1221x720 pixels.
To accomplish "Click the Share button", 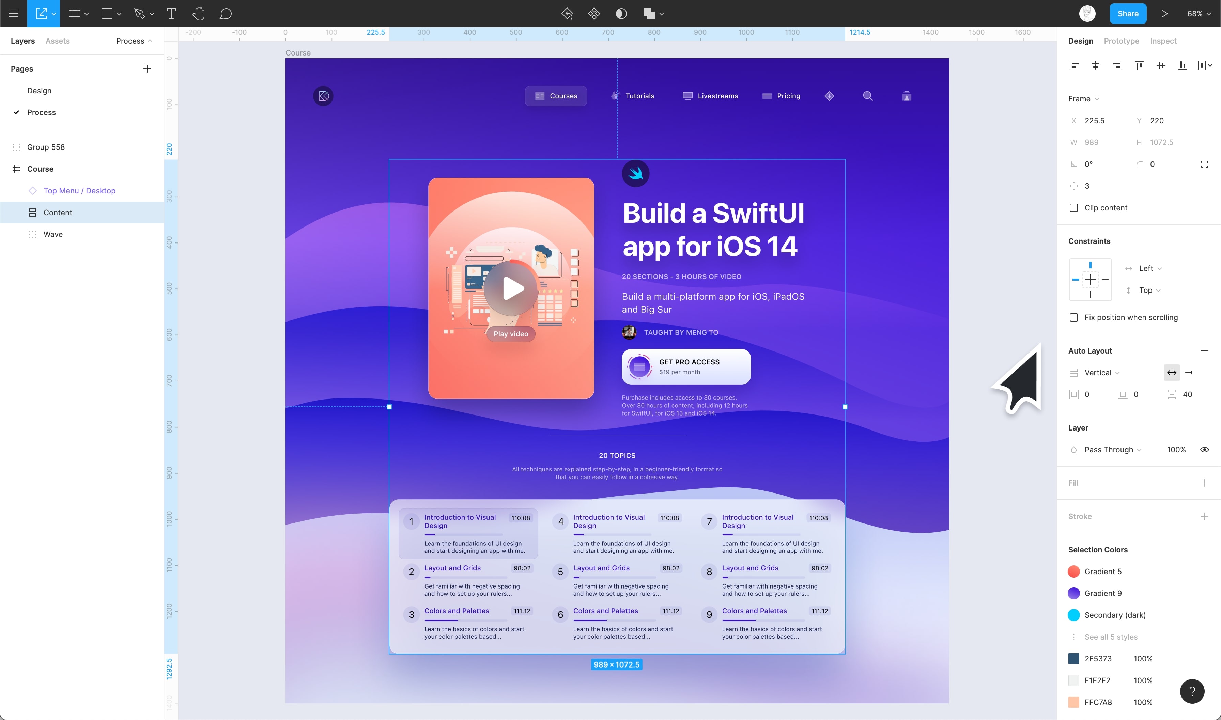I will (x=1127, y=14).
